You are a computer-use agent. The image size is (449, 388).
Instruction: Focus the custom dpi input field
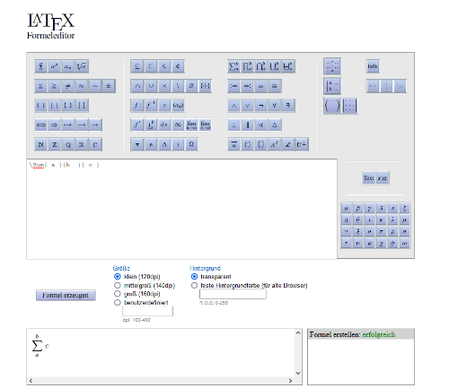(x=147, y=311)
